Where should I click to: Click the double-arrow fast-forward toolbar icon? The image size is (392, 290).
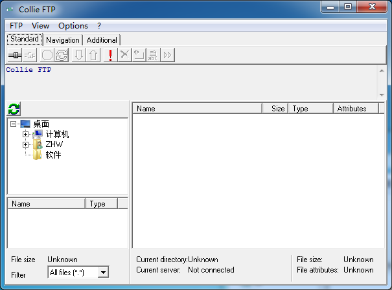(168, 55)
